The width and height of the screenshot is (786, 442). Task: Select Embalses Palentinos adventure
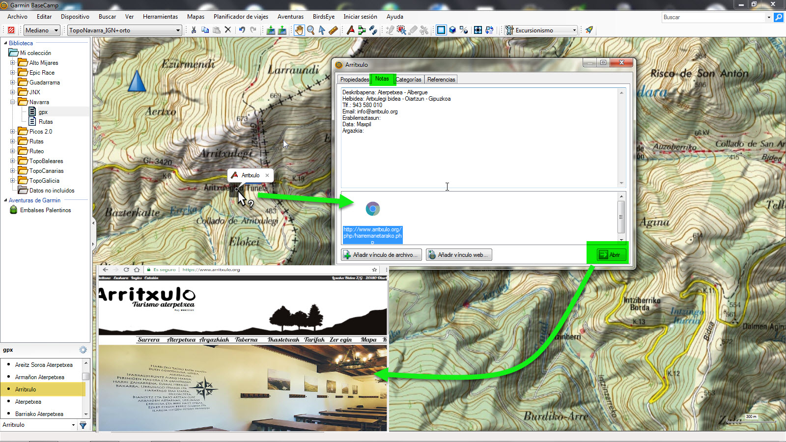pos(45,210)
